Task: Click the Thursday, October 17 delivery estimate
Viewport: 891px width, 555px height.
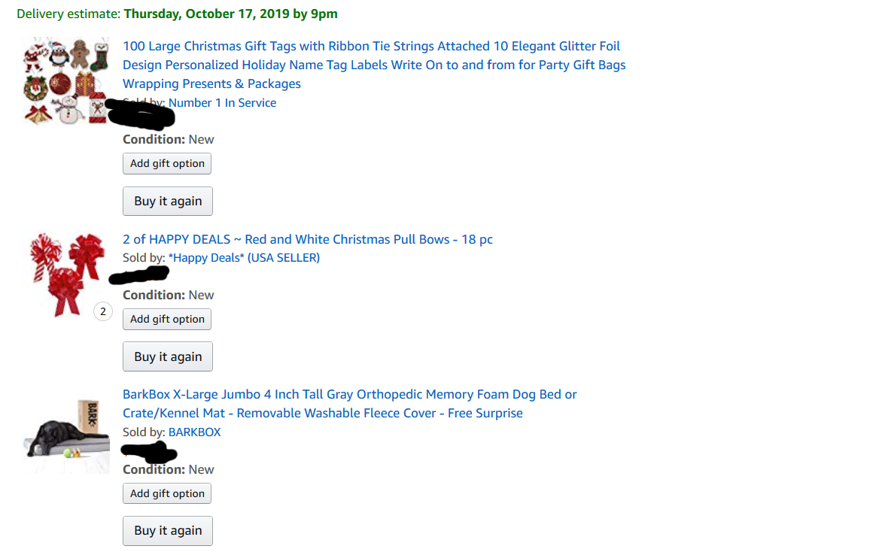Action: click(x=231, y=14)
